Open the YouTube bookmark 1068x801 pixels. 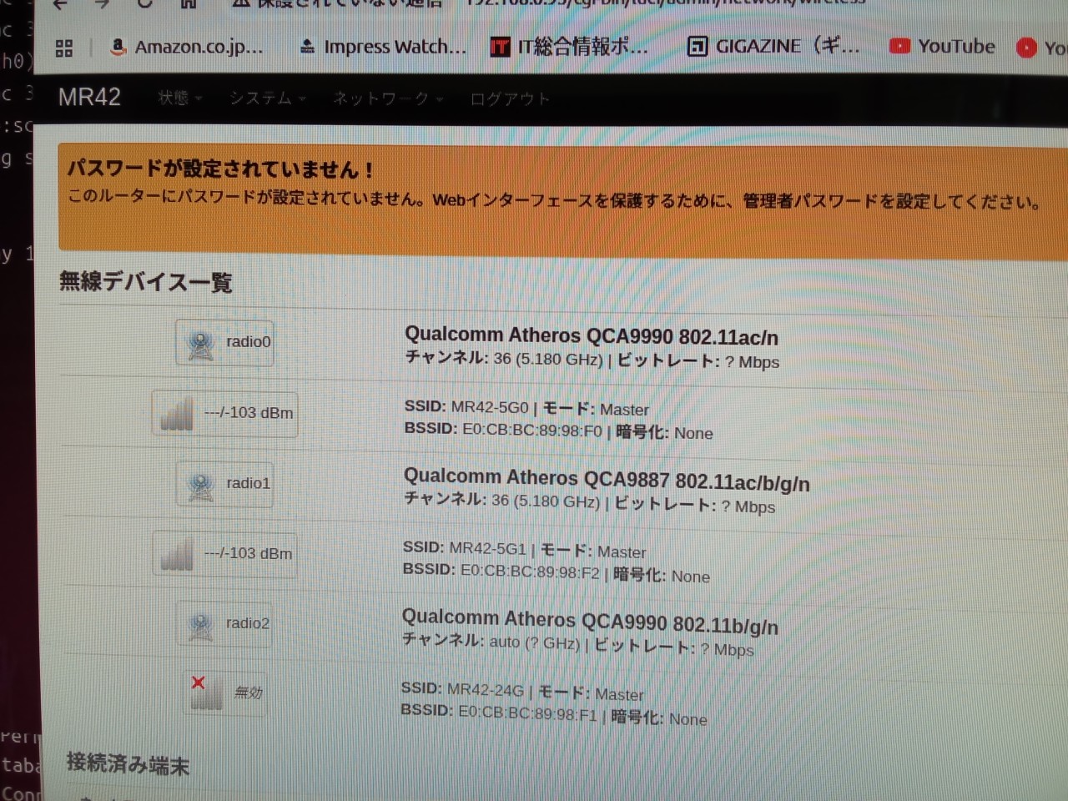(943, 46)
